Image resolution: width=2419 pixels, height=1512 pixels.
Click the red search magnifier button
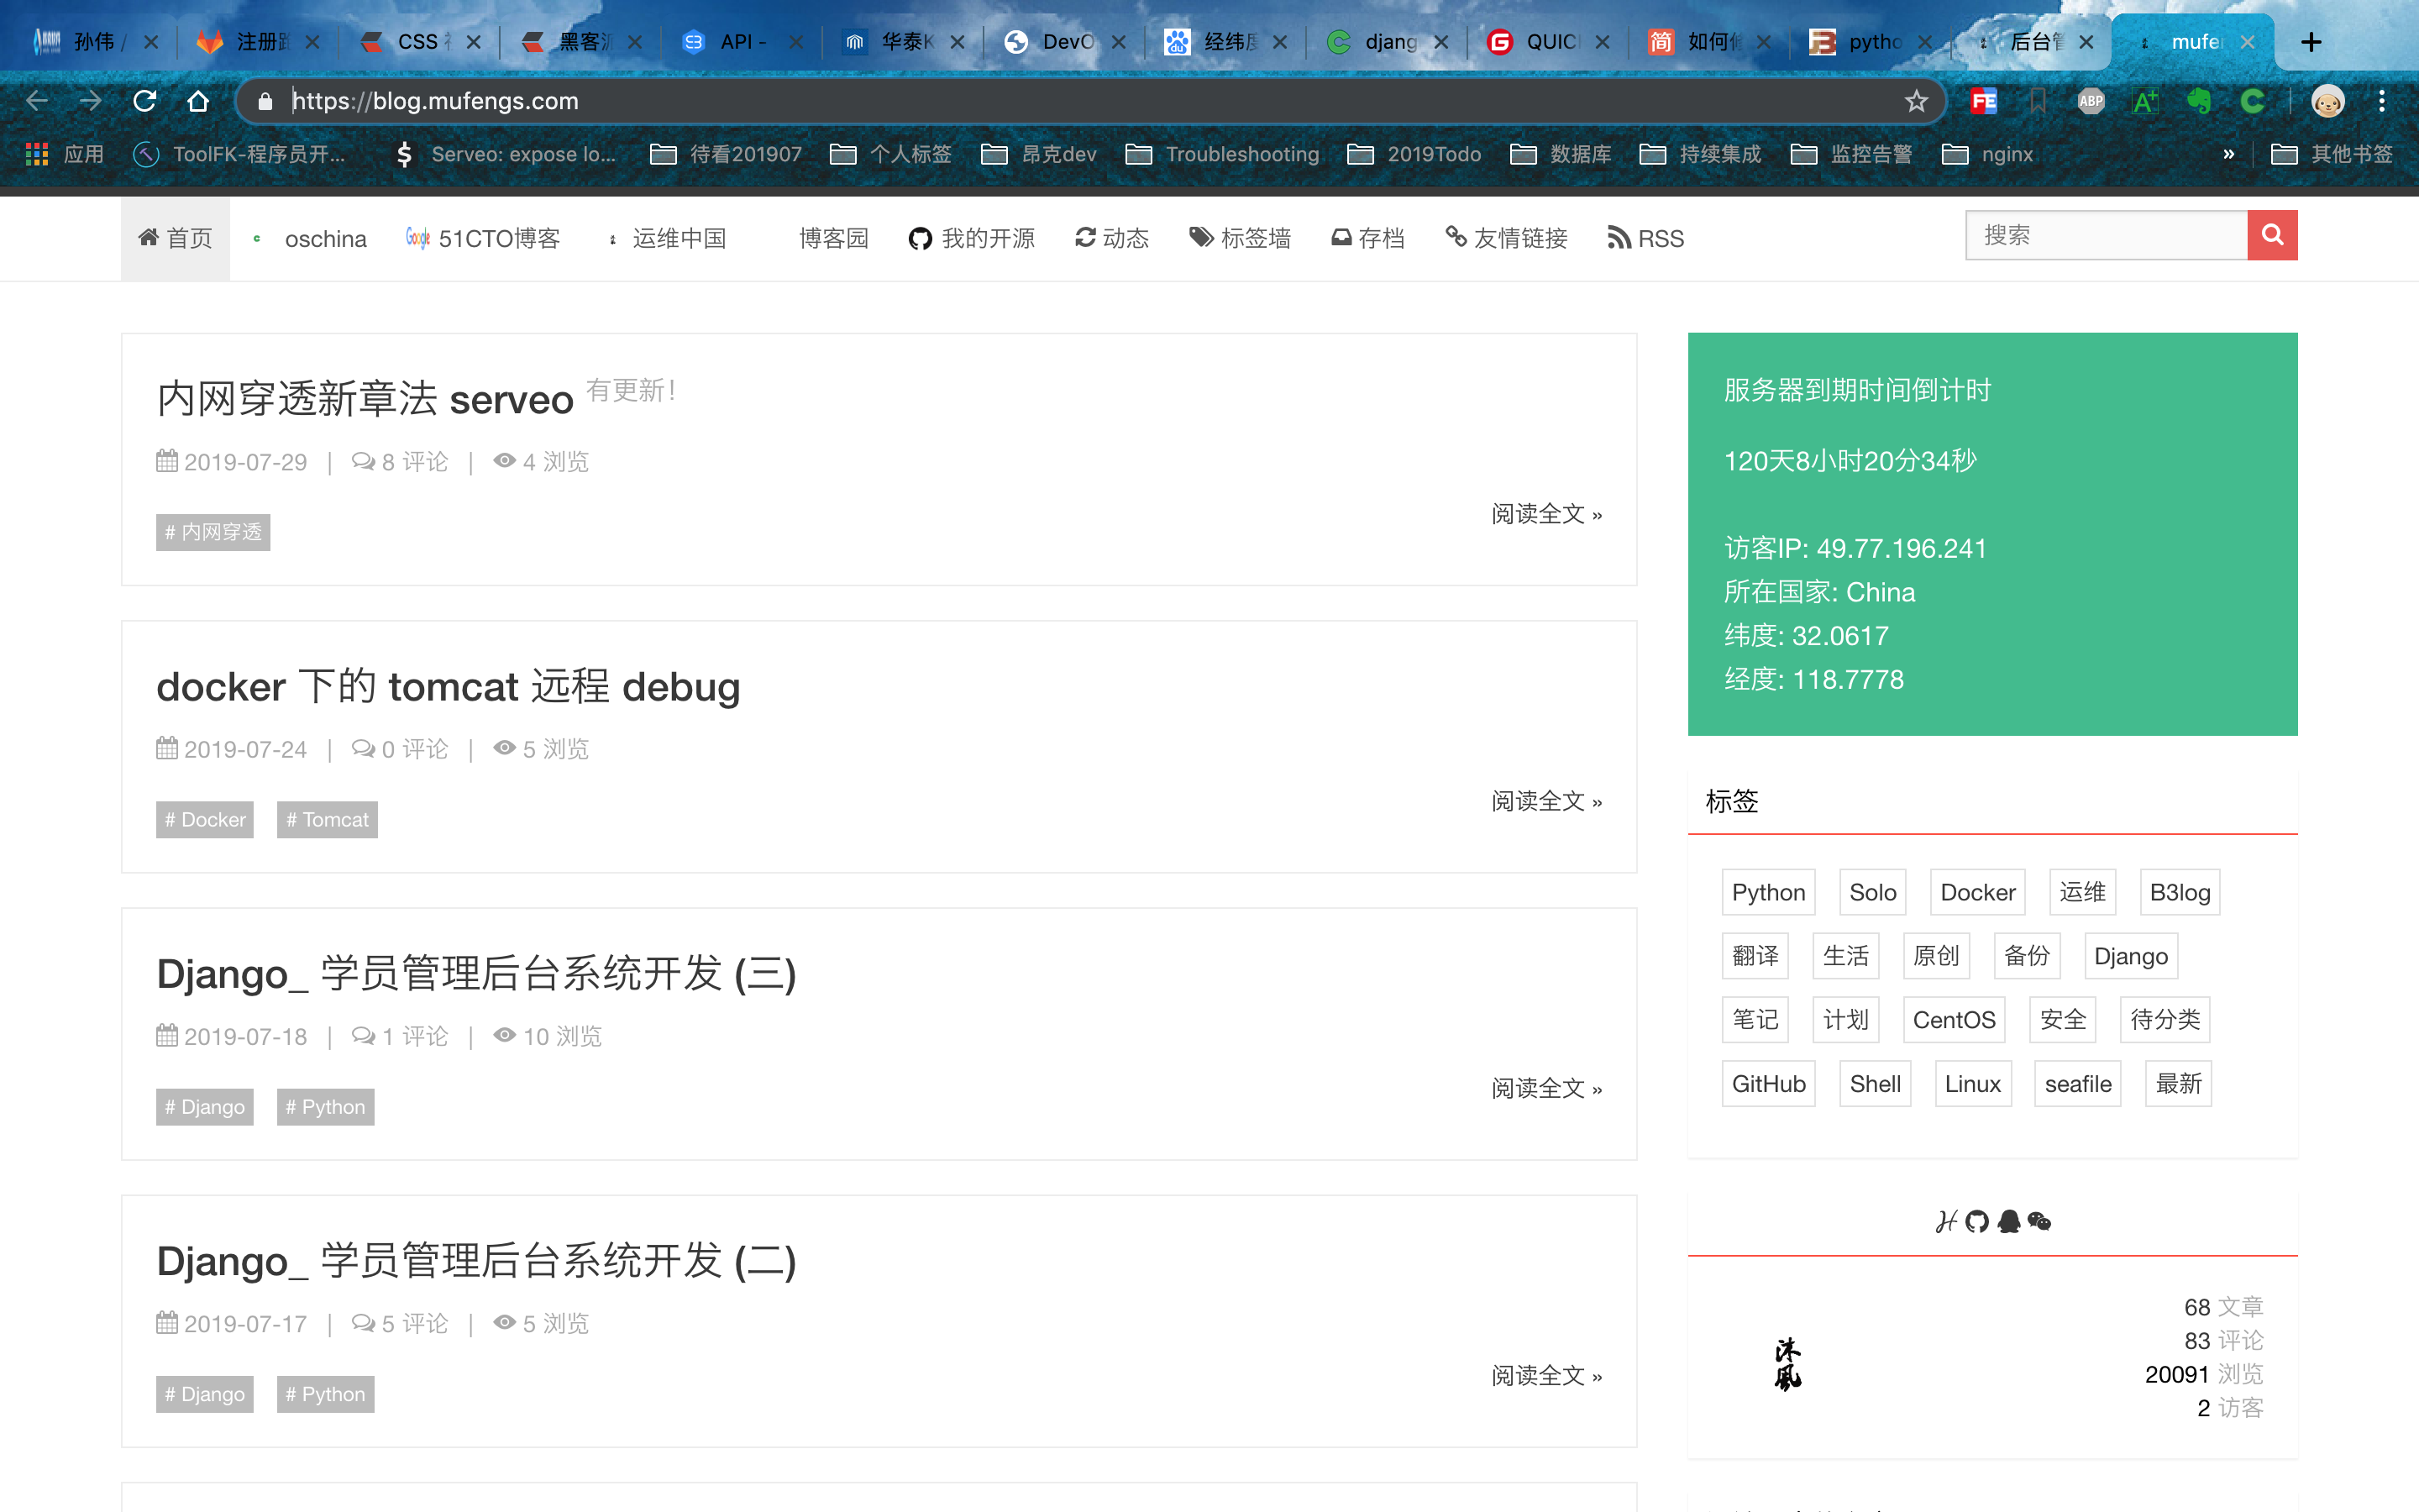point(2271,235)
